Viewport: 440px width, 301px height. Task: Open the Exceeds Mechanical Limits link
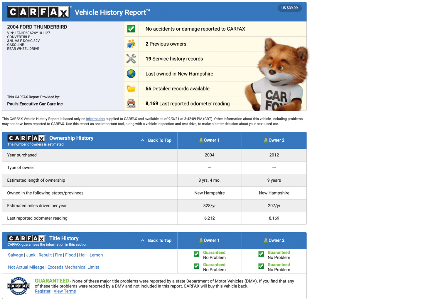73,267
